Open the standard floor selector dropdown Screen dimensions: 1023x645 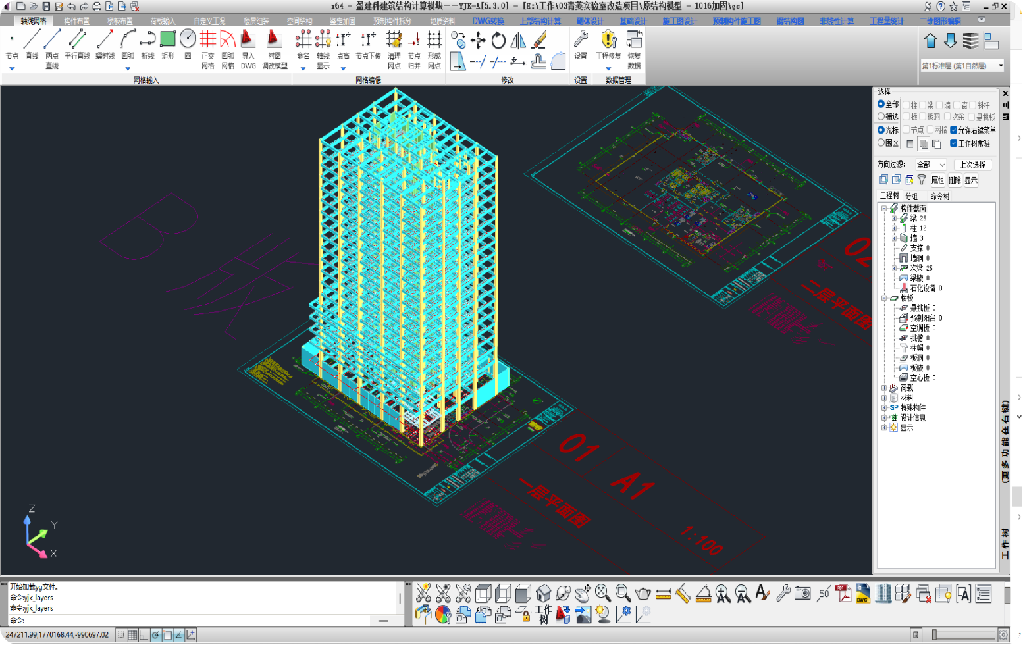[x=1001, y=66]
